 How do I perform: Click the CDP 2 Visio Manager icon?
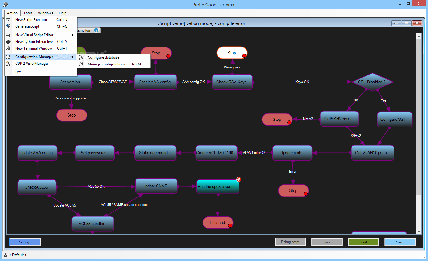[x=8, y=64]
